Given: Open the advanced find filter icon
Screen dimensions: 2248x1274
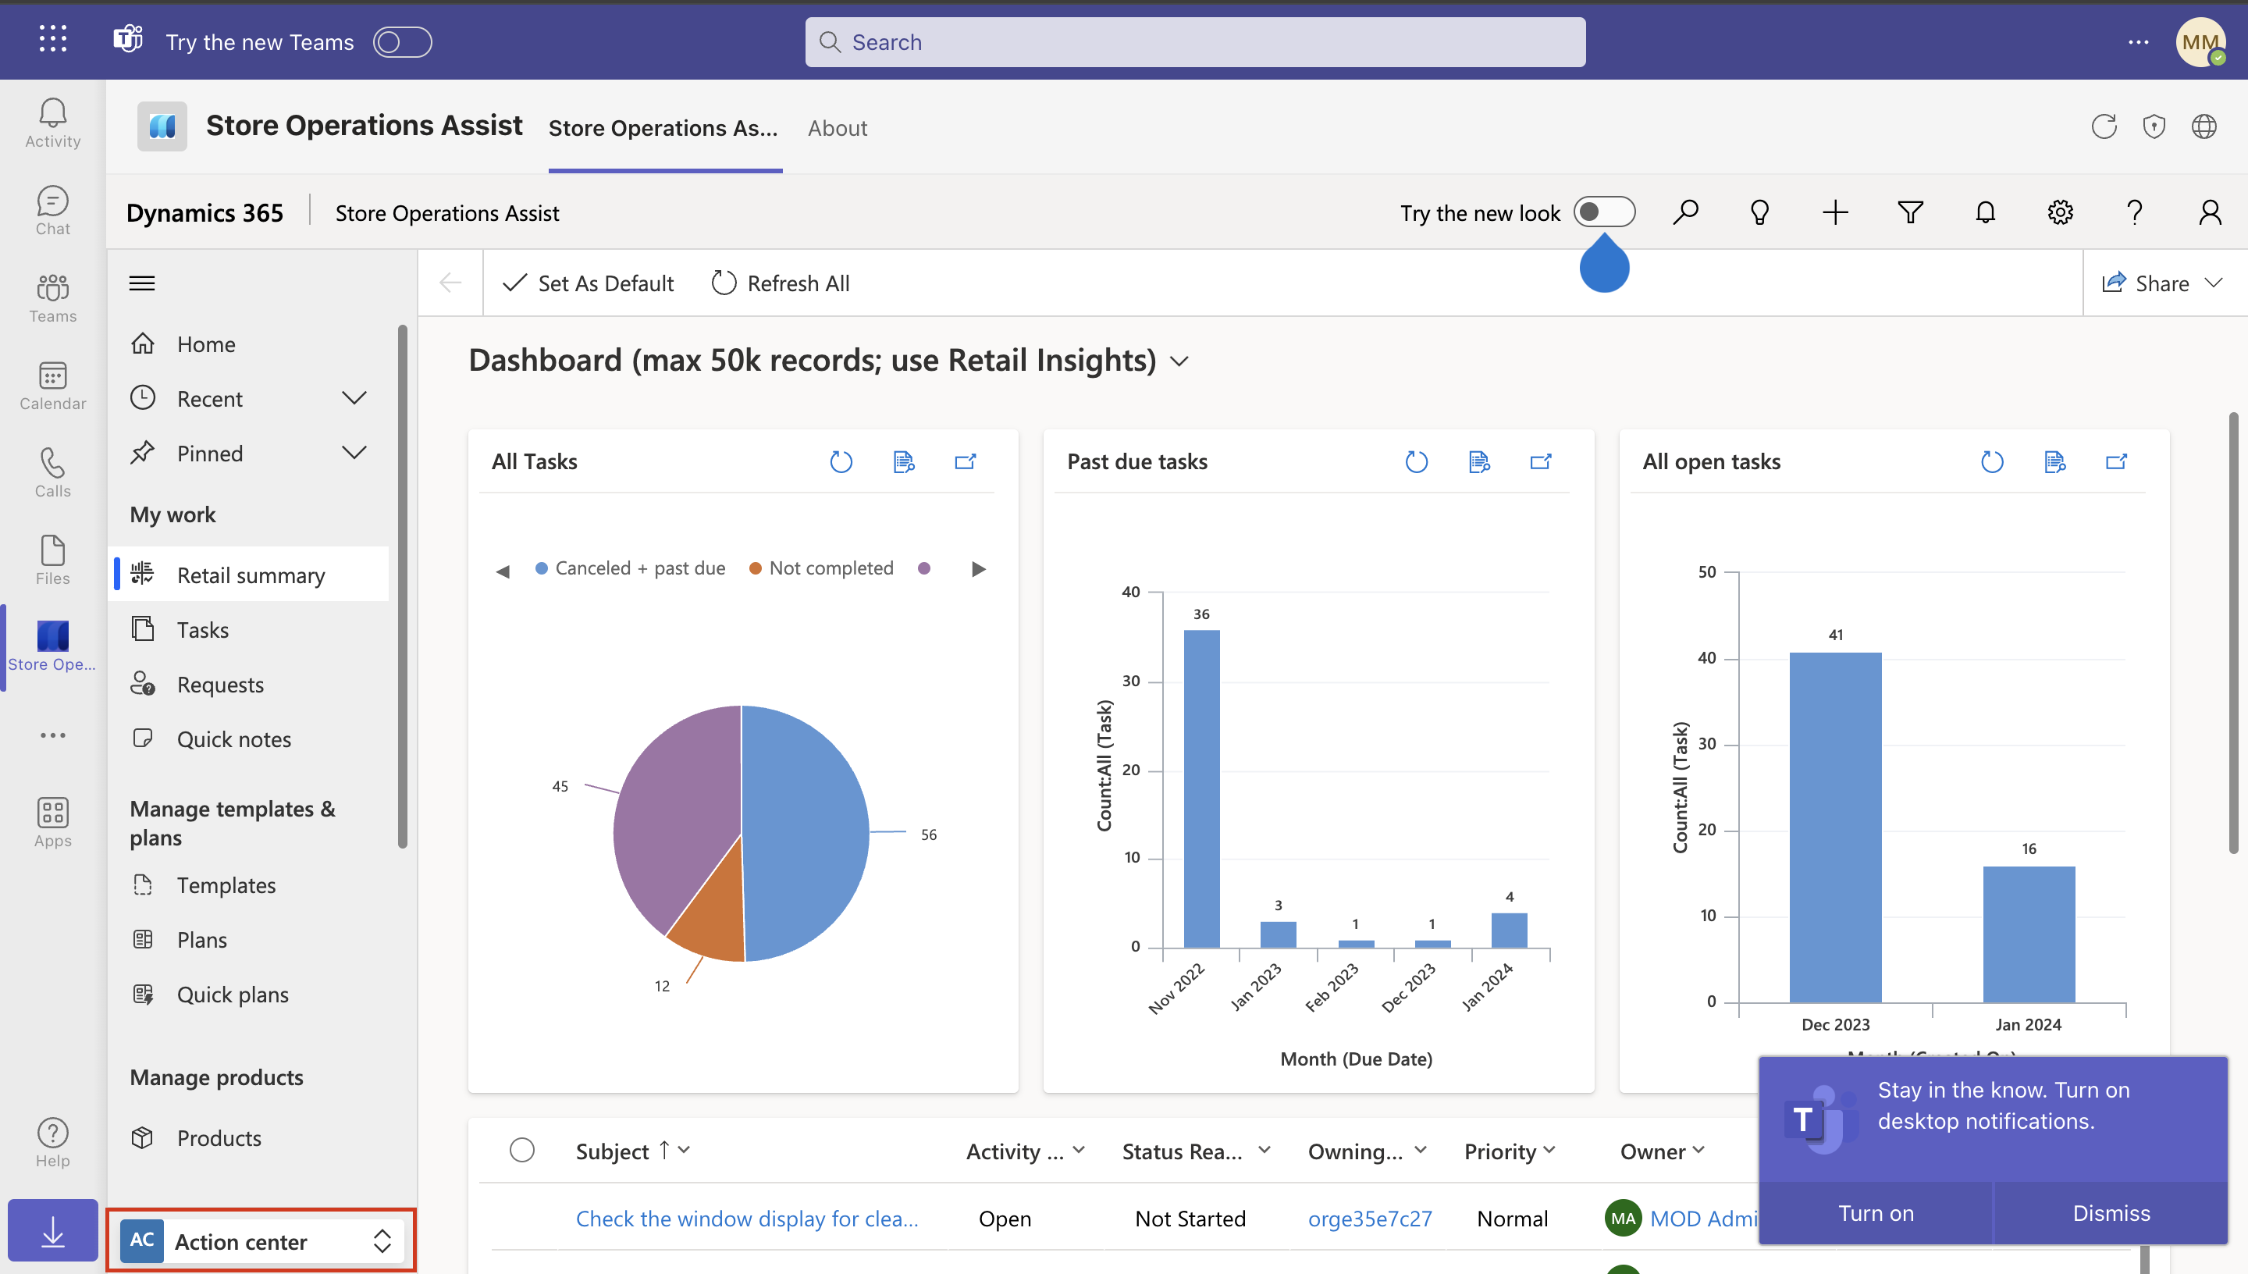Looking at the screenshot, I should [1910, 212].
